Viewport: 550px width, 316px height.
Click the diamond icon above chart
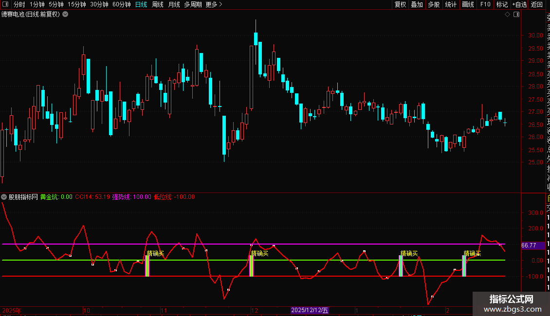507,15
